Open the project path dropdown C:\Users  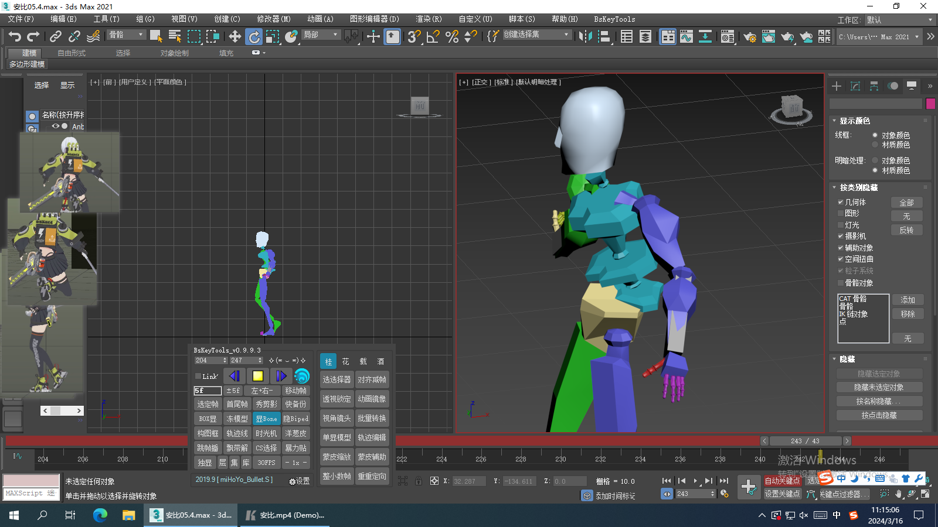(x=879, y=36)
